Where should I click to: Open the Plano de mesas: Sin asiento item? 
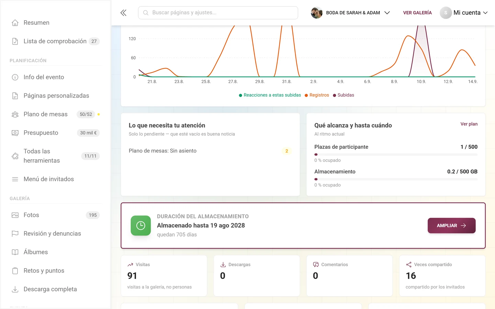click(210, 151)
